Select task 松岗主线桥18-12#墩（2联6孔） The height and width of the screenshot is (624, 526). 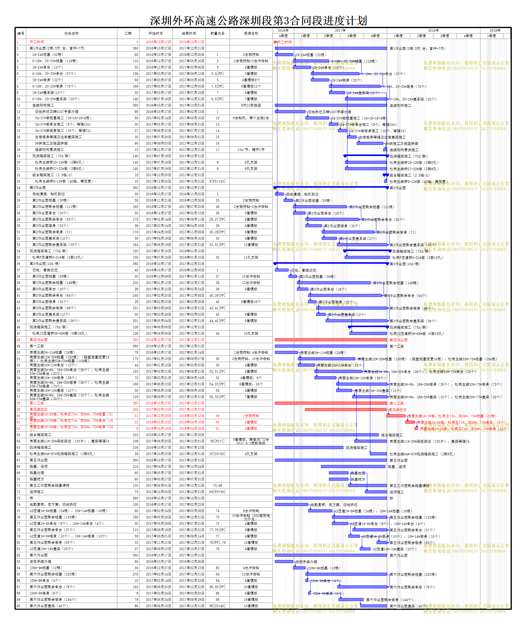(59, 162)
